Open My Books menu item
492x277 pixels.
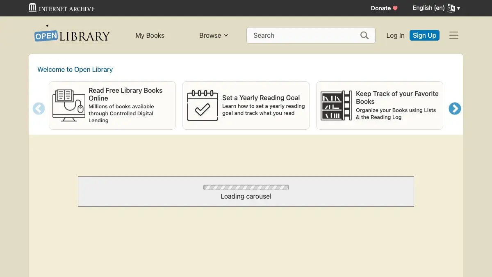coord(150,35)
